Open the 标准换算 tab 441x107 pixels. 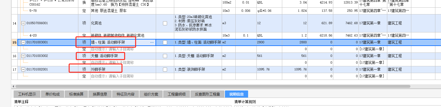coord(76,94)
